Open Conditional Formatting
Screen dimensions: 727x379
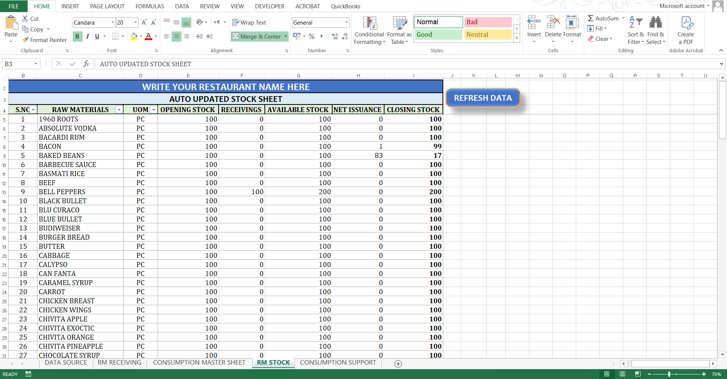(369, 30)
